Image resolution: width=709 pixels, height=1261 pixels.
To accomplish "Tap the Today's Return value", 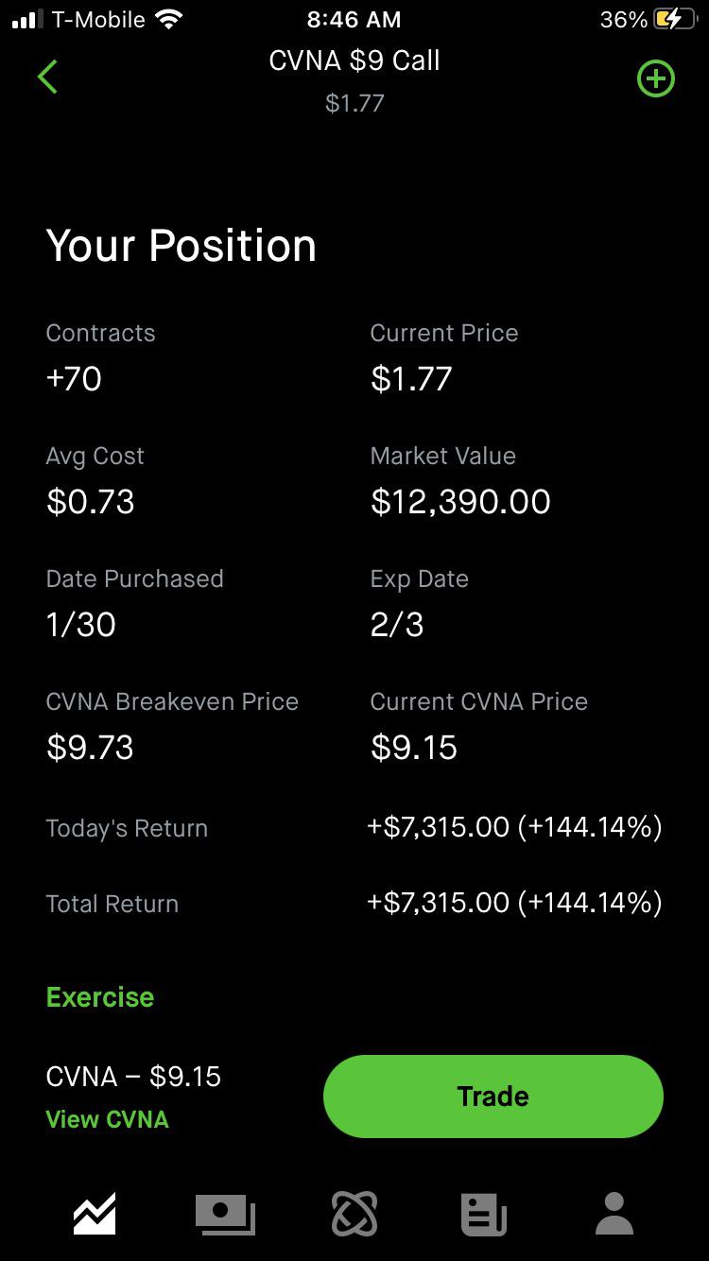I will (x=514, y=828).
